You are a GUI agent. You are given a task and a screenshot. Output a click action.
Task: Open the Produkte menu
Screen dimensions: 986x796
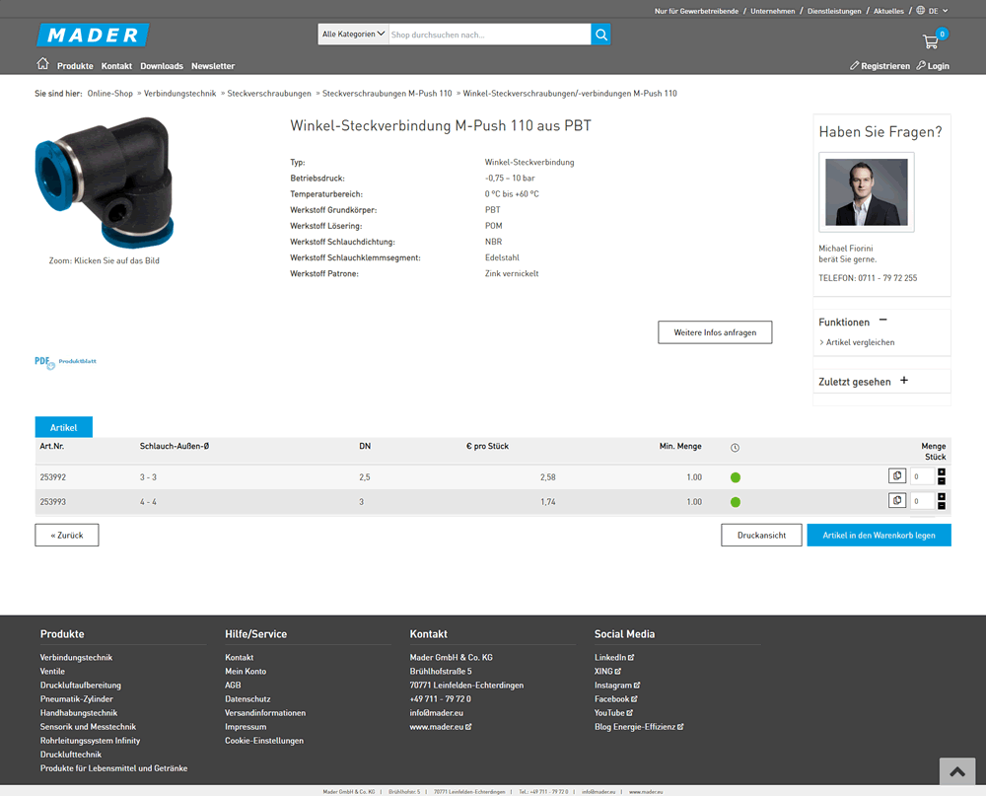[x=75, y=66]
